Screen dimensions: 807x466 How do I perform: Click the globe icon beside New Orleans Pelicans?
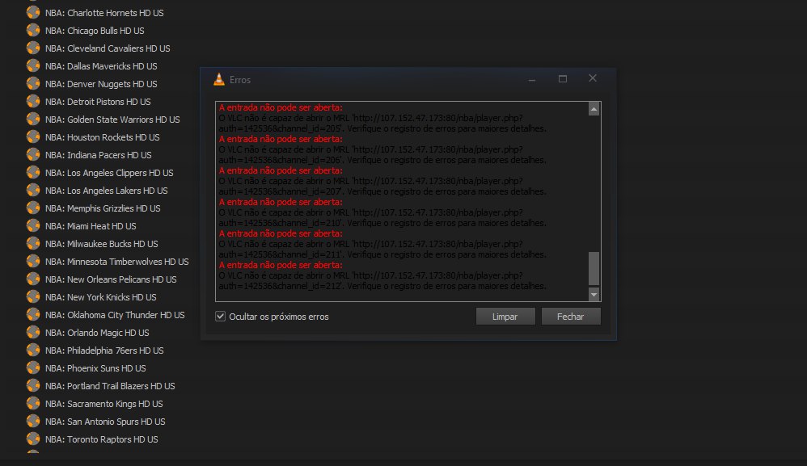[33, 279]
